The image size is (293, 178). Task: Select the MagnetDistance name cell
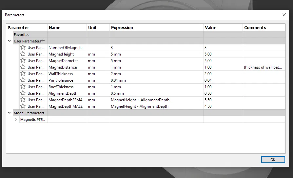tap(67, 67)
